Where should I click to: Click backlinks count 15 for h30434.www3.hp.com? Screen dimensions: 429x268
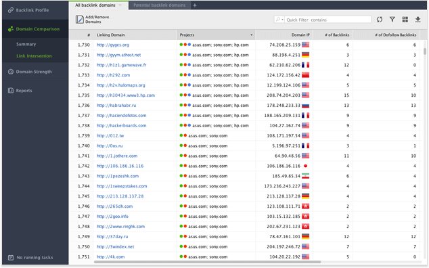(346, 95)
